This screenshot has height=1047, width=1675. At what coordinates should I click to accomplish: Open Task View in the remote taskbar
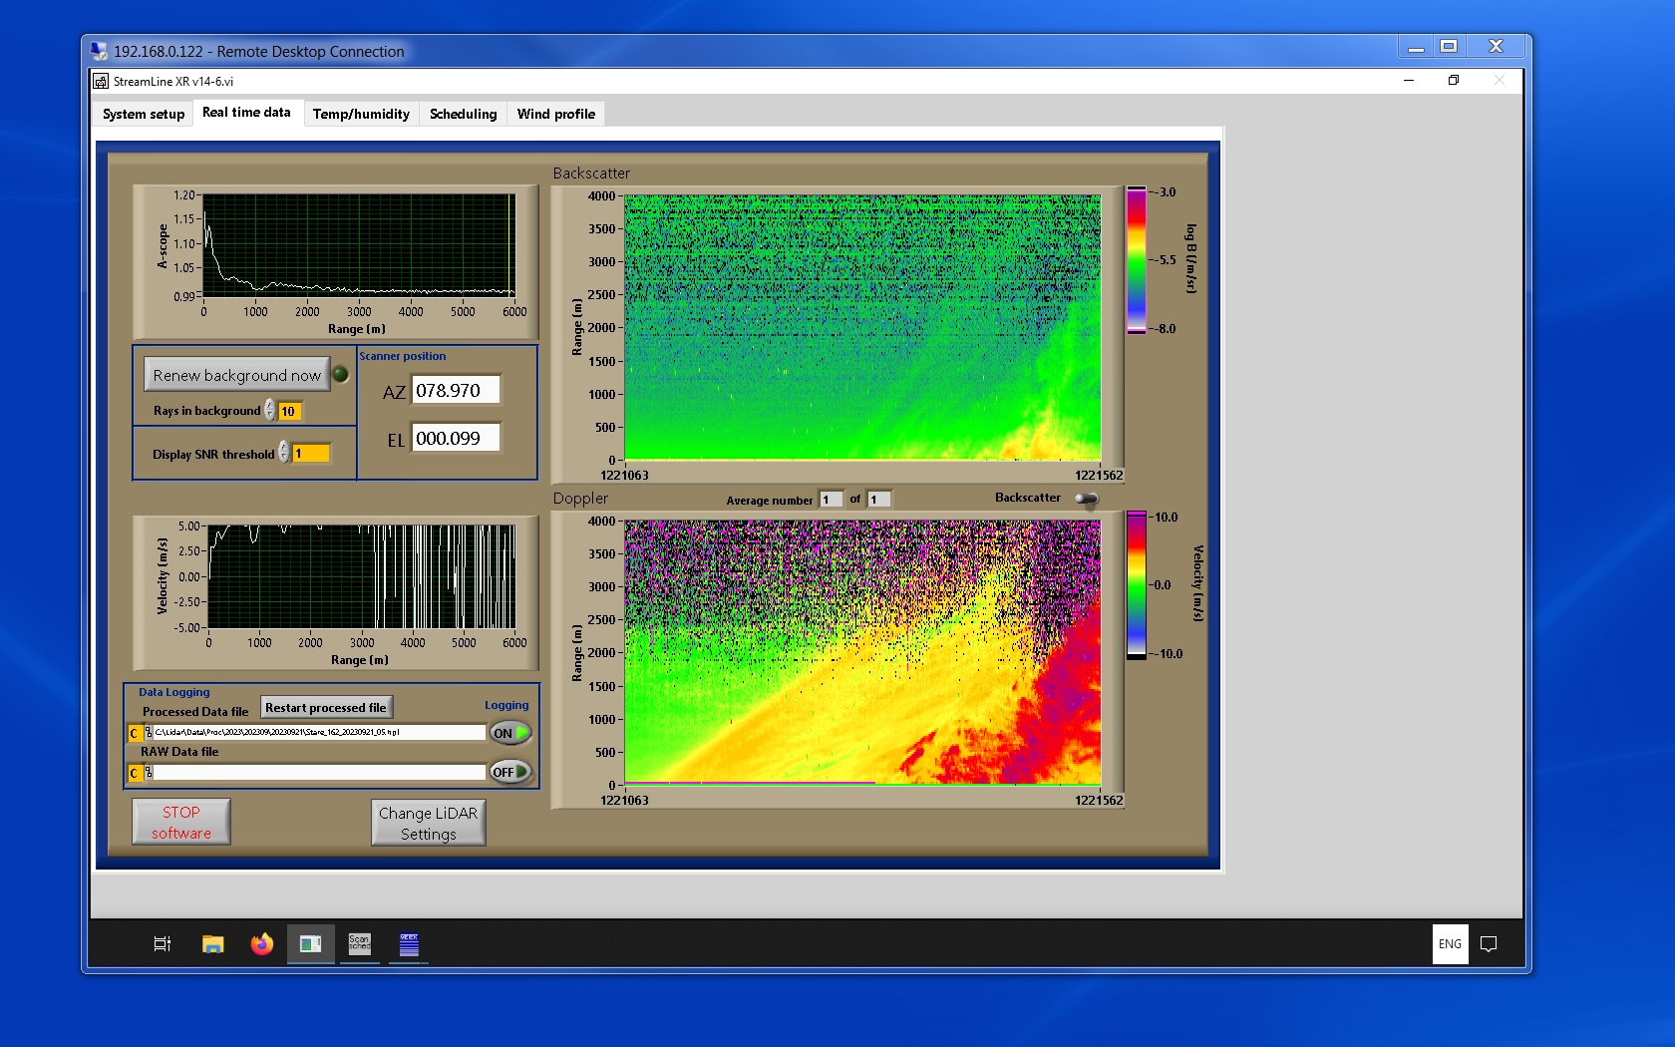(x=163, y=943)
